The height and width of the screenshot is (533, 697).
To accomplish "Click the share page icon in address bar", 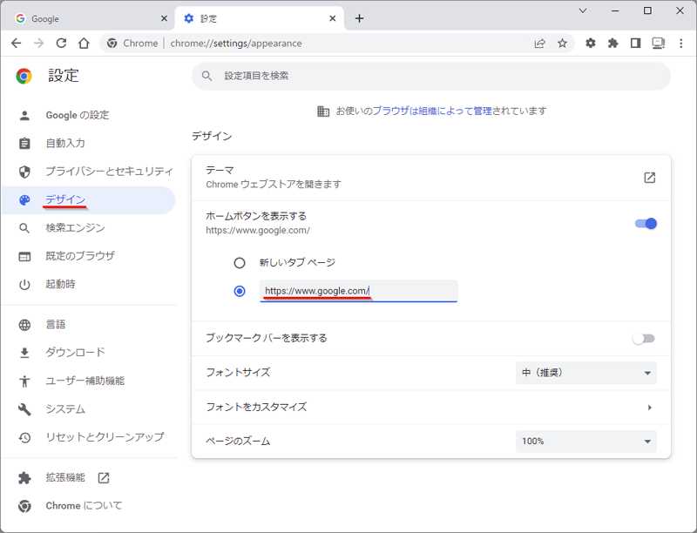I will [539, 43].
